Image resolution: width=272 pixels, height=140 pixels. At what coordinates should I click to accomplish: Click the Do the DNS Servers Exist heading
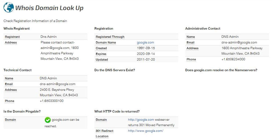click(114, 70)
